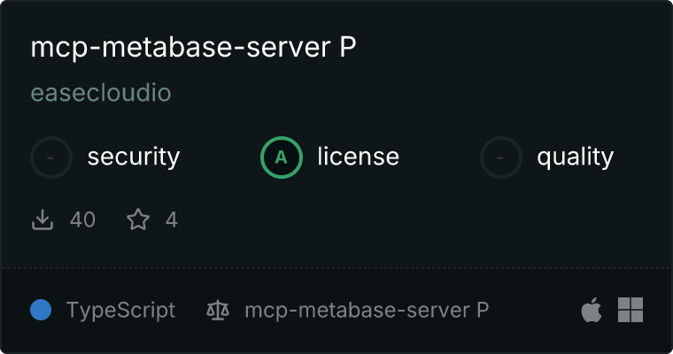Click the star count 4

pyautogui.click(x=171, y=219)
